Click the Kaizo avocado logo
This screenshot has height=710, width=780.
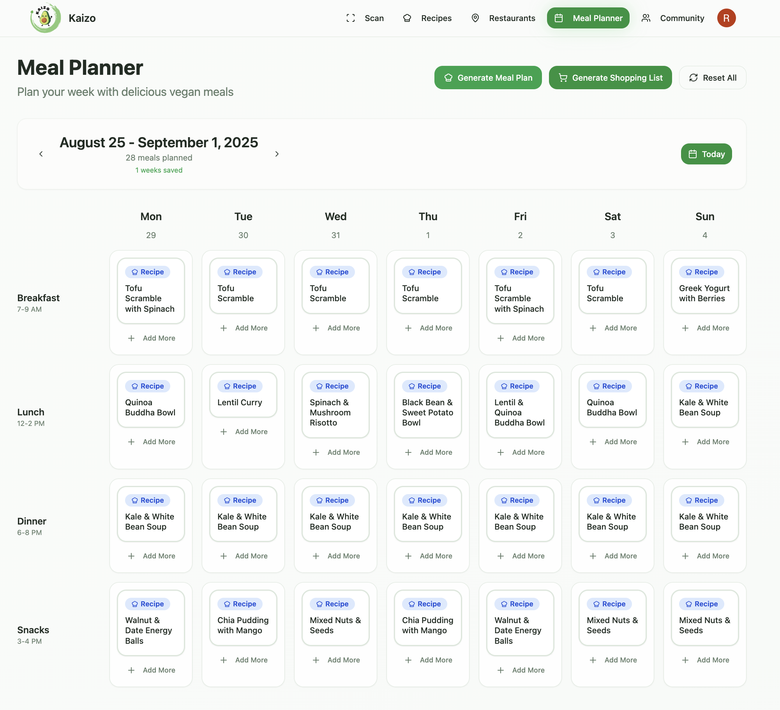pyautogui.click(x=46, y=18)
